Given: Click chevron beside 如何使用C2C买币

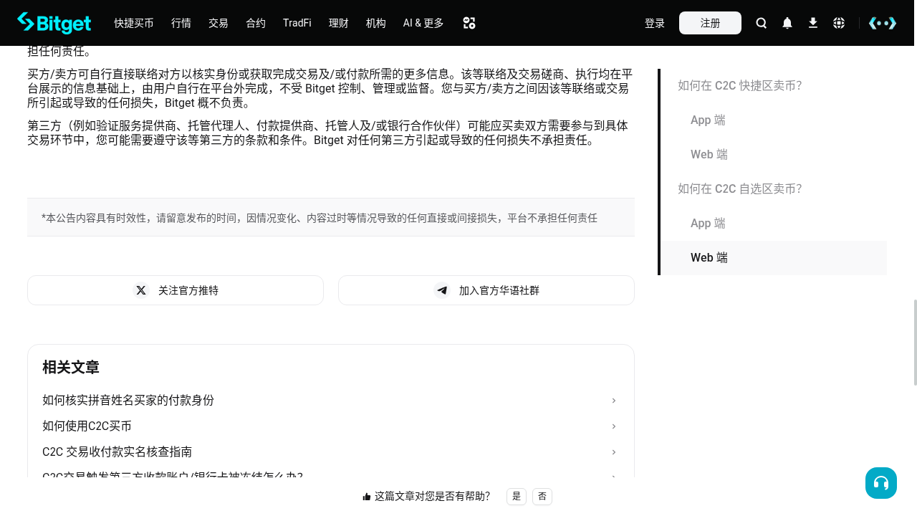Looking at the screenshot, I should point(614,426).
